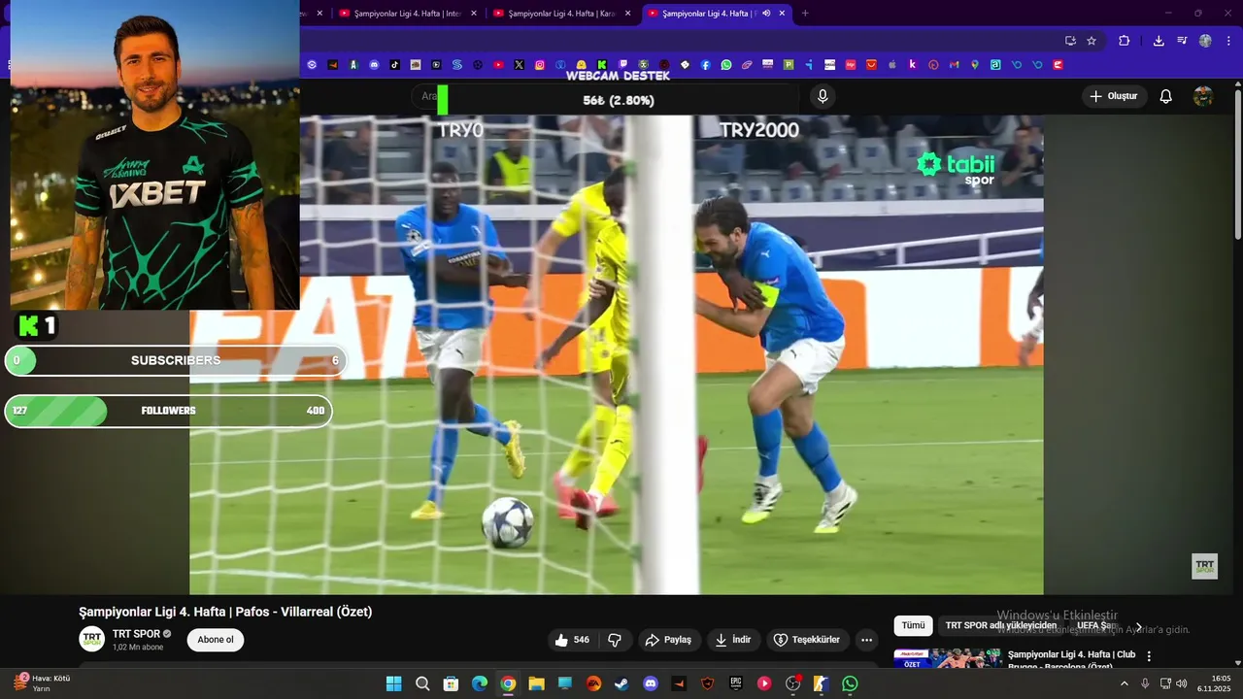Screen dimensions: 1243x699
Task: Open Microsoft Edge from the taskbar
Action: tap(480, 683)
